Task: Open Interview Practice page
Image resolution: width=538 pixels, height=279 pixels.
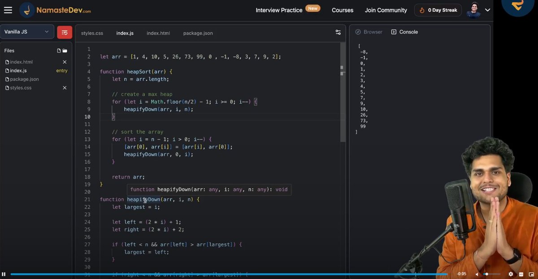Action: click(x=279, y=10)
